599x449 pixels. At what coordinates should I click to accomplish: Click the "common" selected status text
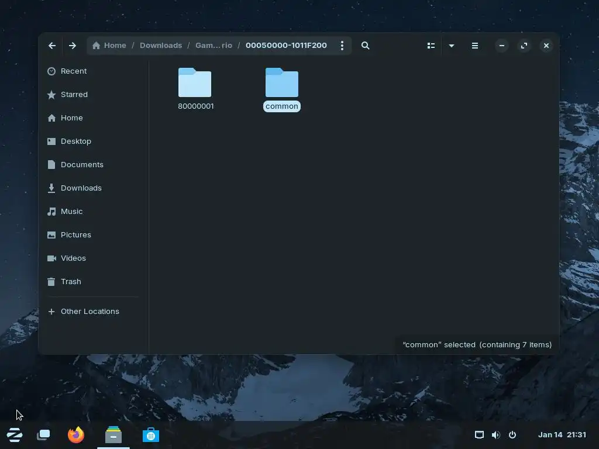click(477, 345)
